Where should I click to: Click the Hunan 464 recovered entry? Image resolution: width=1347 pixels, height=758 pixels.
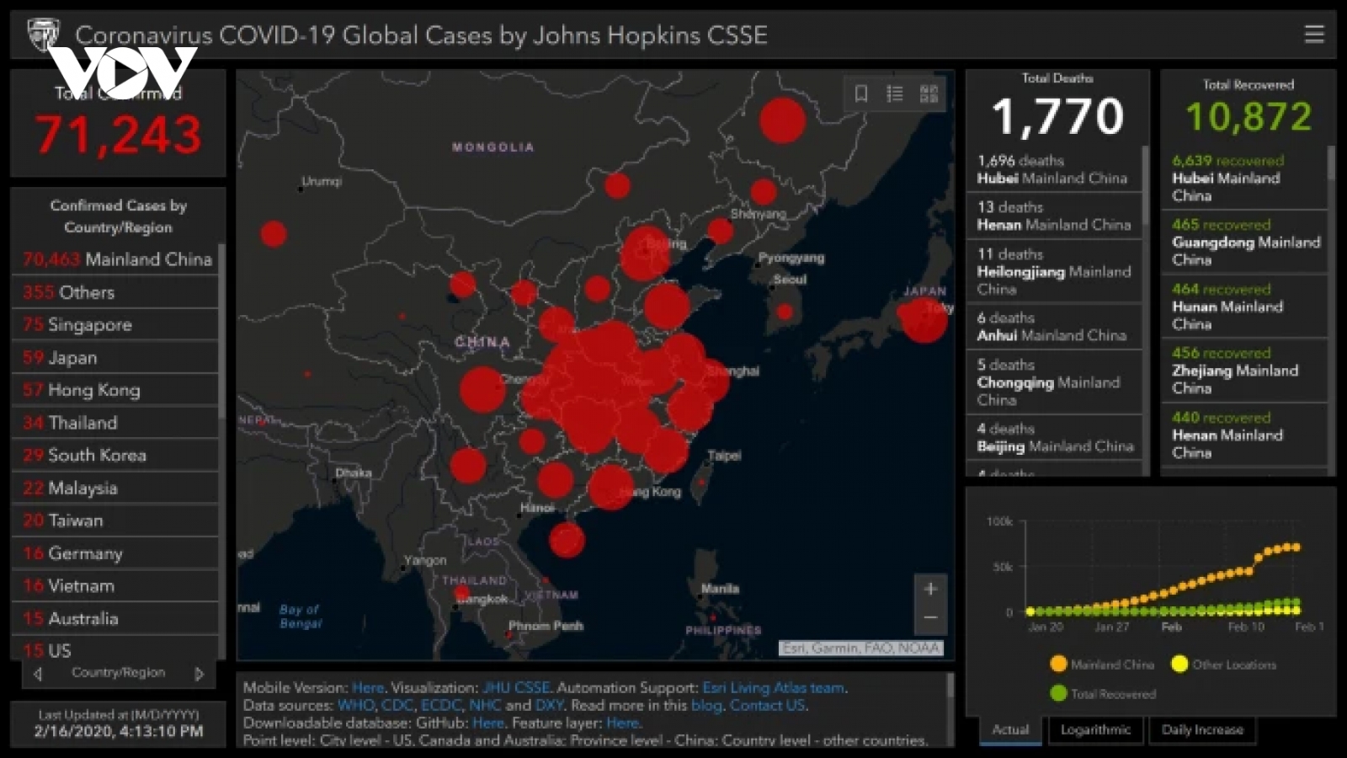pyautogui.click(x=1244, y=307)
